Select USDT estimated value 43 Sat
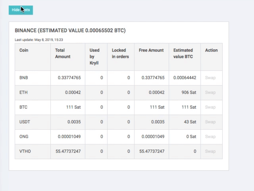Screen dimensions: 254x191 (190, 122)
